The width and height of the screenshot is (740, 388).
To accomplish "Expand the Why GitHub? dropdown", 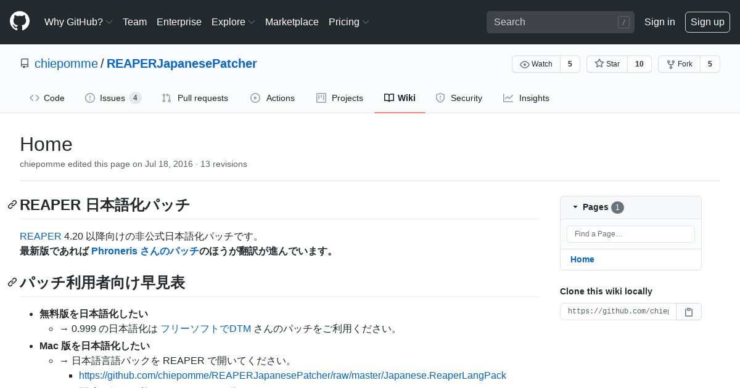I will (78, 22).
